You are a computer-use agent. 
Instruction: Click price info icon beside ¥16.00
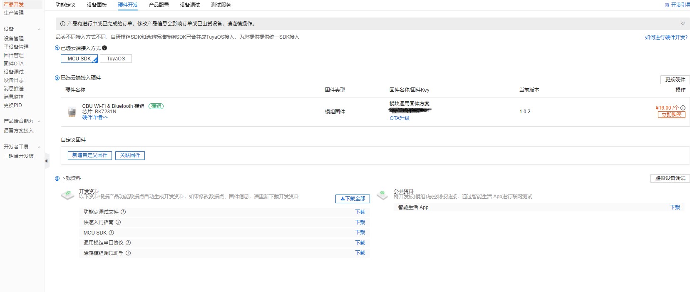[x=683, y=108]
